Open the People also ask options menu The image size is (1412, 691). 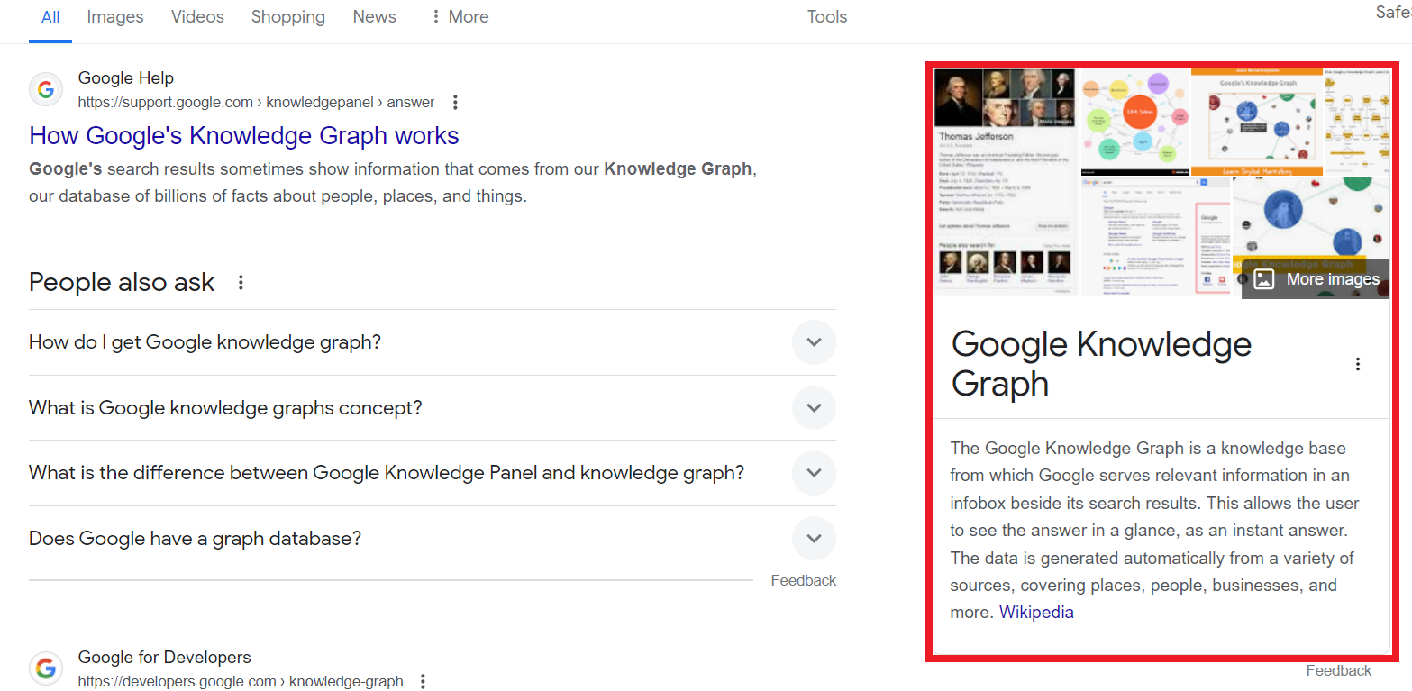tap(241, 283)
